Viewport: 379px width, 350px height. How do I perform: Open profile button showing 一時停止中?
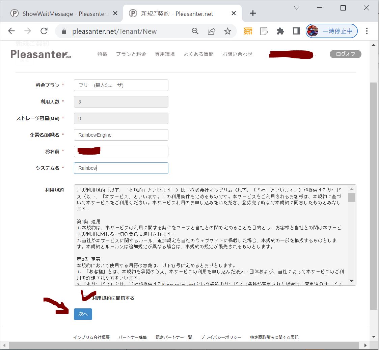(332, 31)
